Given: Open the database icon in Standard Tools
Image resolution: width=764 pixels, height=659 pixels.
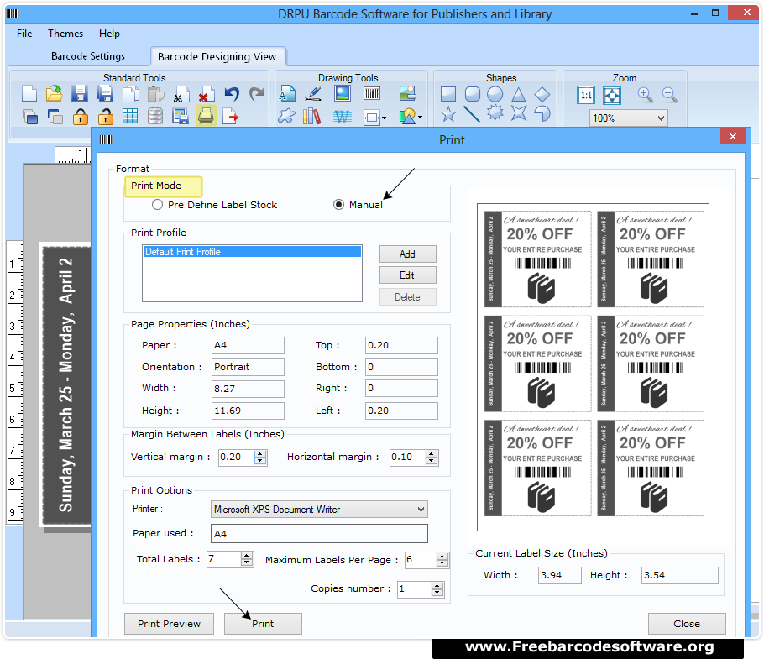Looking at the screenshot, I should click(x=155, y=117).
